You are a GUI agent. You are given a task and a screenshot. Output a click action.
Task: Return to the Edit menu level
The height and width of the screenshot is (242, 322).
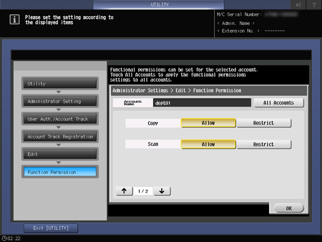pos(60,154)
